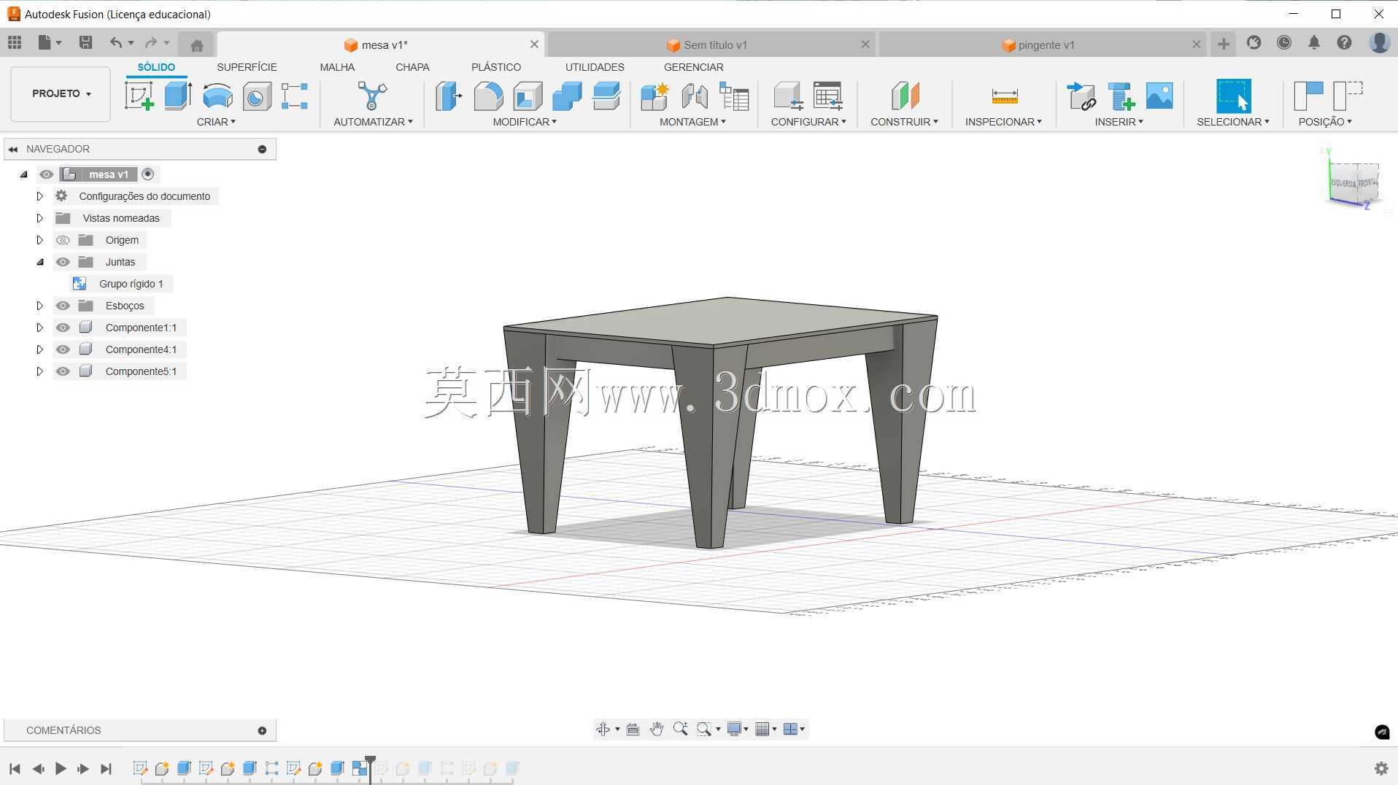Select the Shell tool
Viewport: 1398px width, 785px height.
tap(528, 96)
